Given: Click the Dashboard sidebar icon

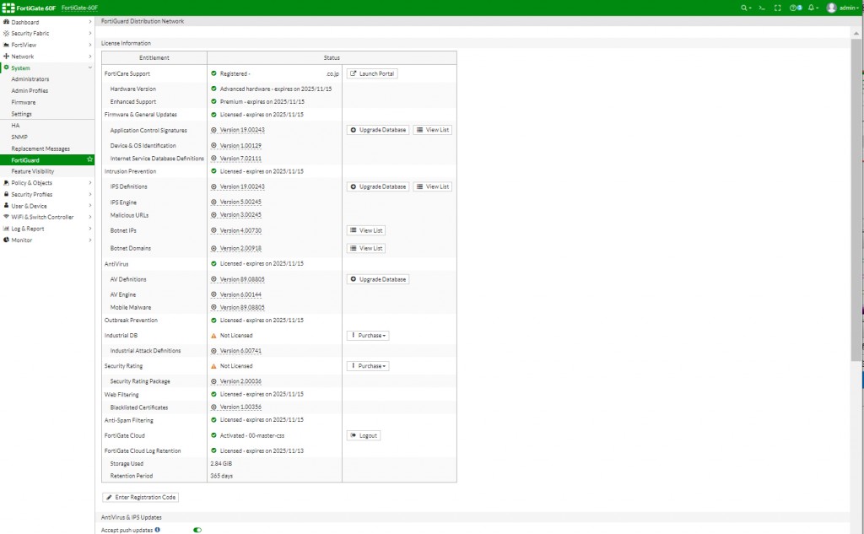Looking at the screenshot, I should coord(6,22).
